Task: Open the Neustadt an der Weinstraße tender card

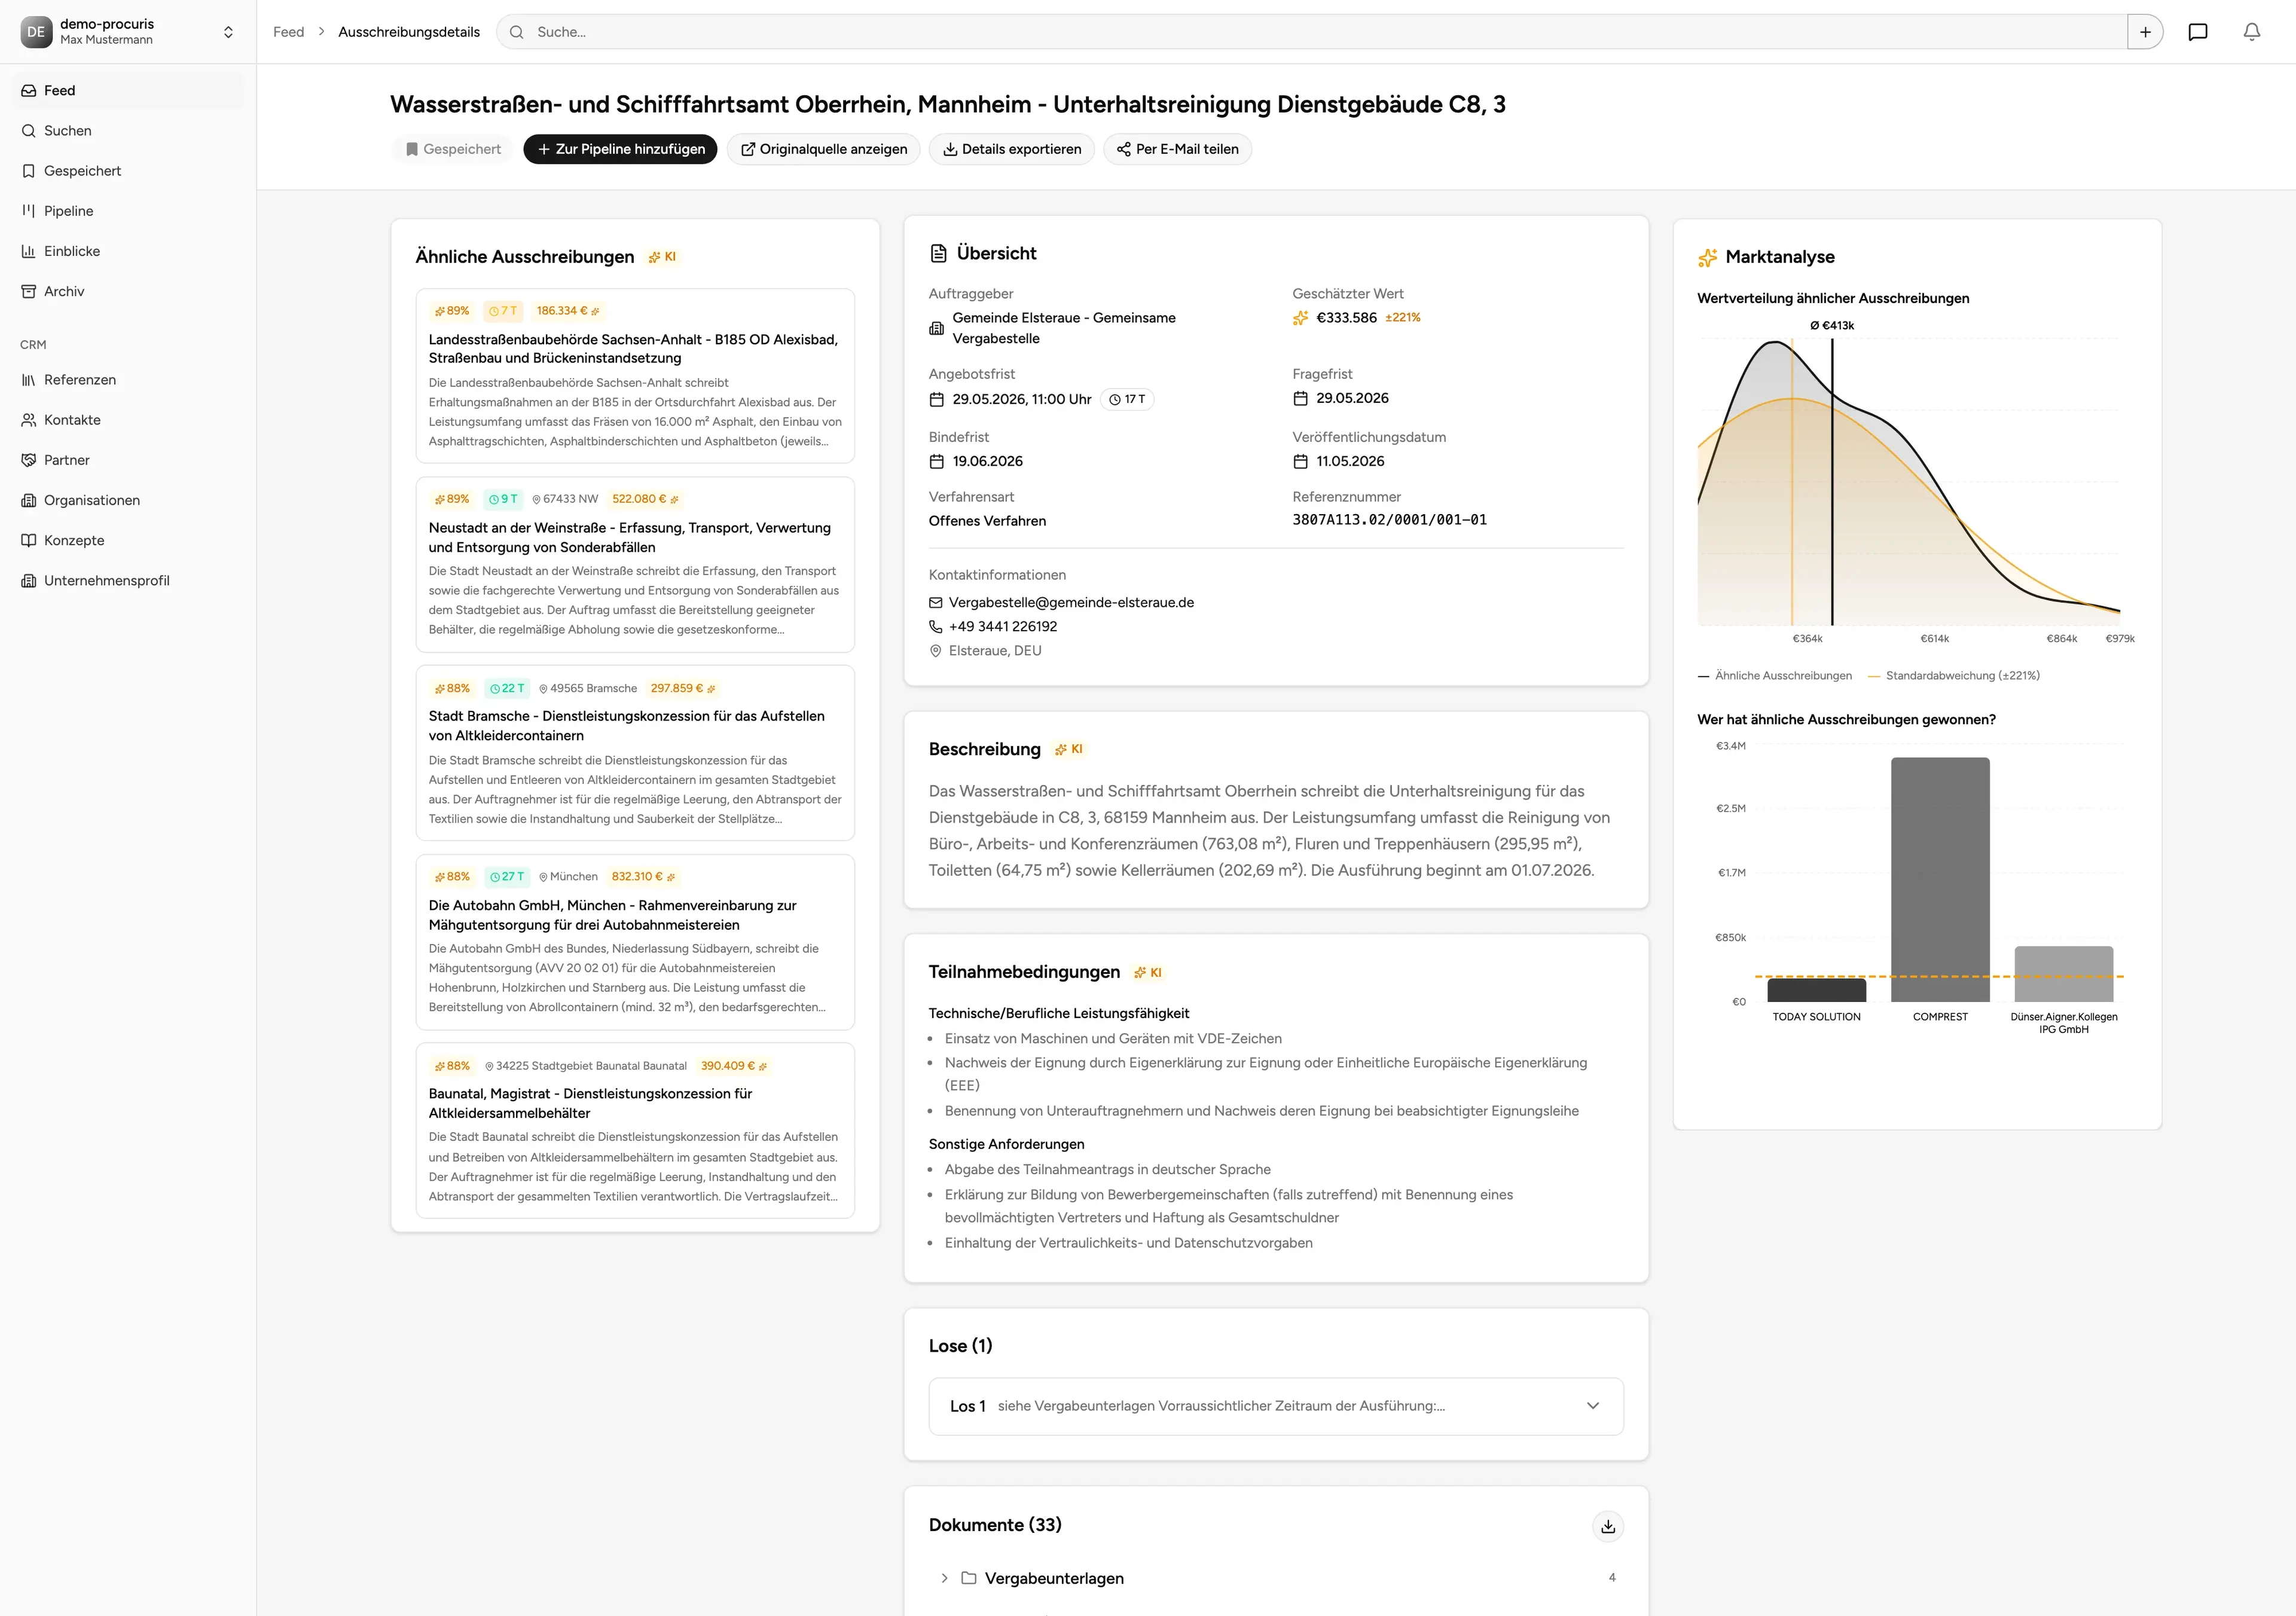Action: 635,565
